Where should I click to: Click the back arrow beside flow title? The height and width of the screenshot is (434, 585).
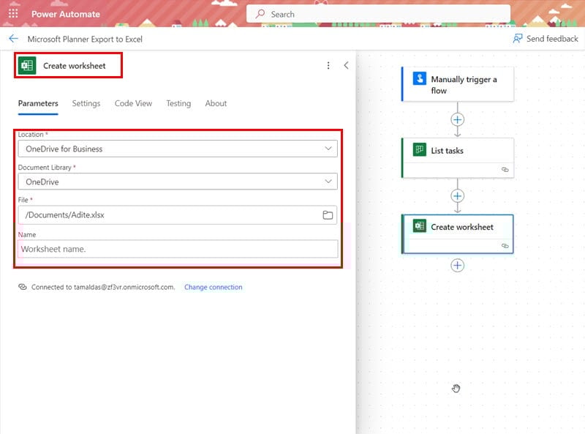(13, 39)
